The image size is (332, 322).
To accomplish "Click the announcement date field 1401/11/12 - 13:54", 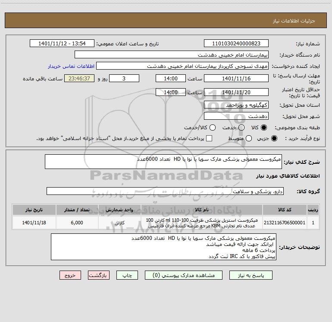I will pos(62,43).
